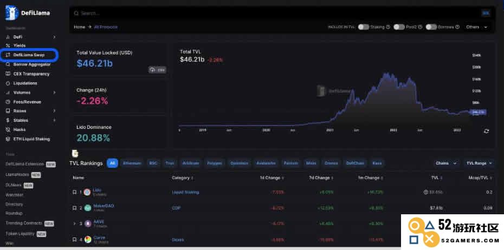Click the Fees/Revenue clock icon
The height and width of the screenshot is (250, 504).
(x=8, y=102)
